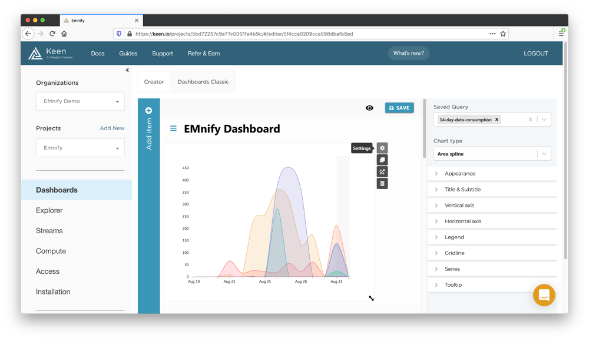This screenshot has height=341, width=589.
Task: Open the Refer & Earn link
Action: coord(204,54)
